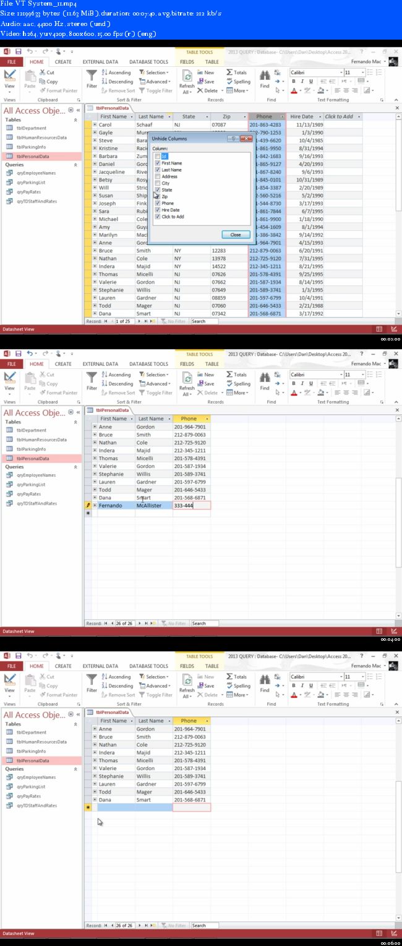Open tblHumanResourcesData in the 00:04:00 frame
This screenshot has width=402, height=946.
pyautogui.click(x=41, y=440)
